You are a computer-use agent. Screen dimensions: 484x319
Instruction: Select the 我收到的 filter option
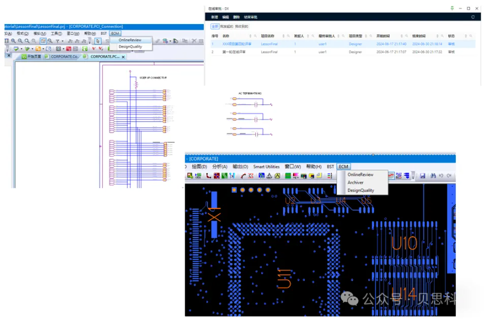[x=241, y=26]
